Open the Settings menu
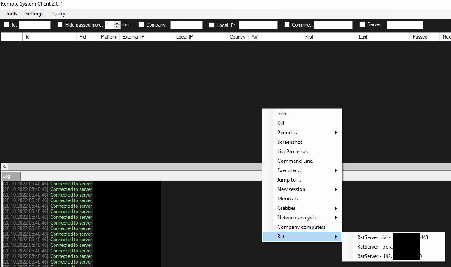451x267 pixels. pos(34,14)
